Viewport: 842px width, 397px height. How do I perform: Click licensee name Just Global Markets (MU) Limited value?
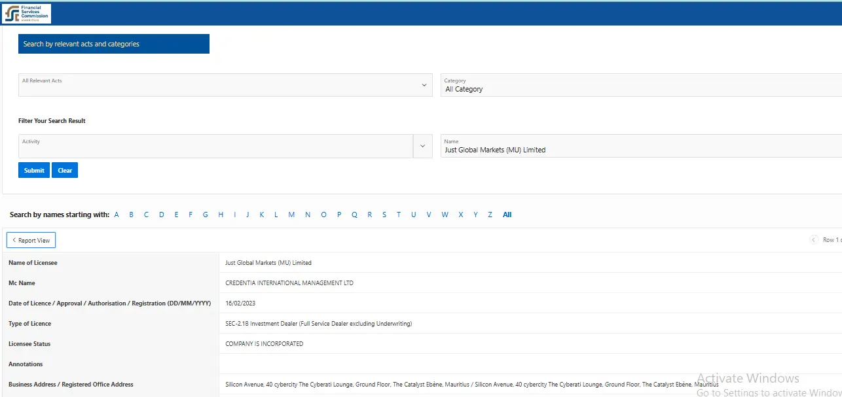click(x=268, y=263)
